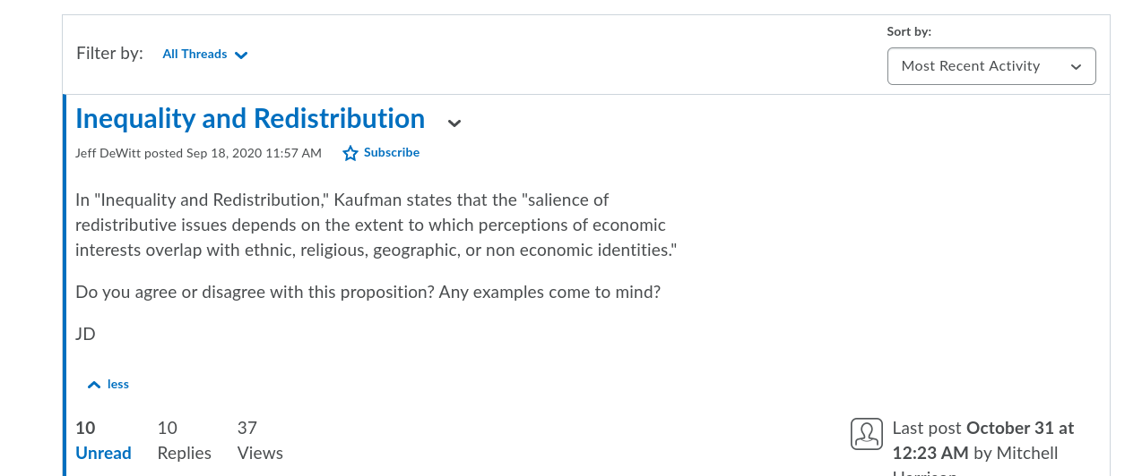Click the Filter by label
The height and width of the screenshot is (476, 1142).
click(109, 53)
